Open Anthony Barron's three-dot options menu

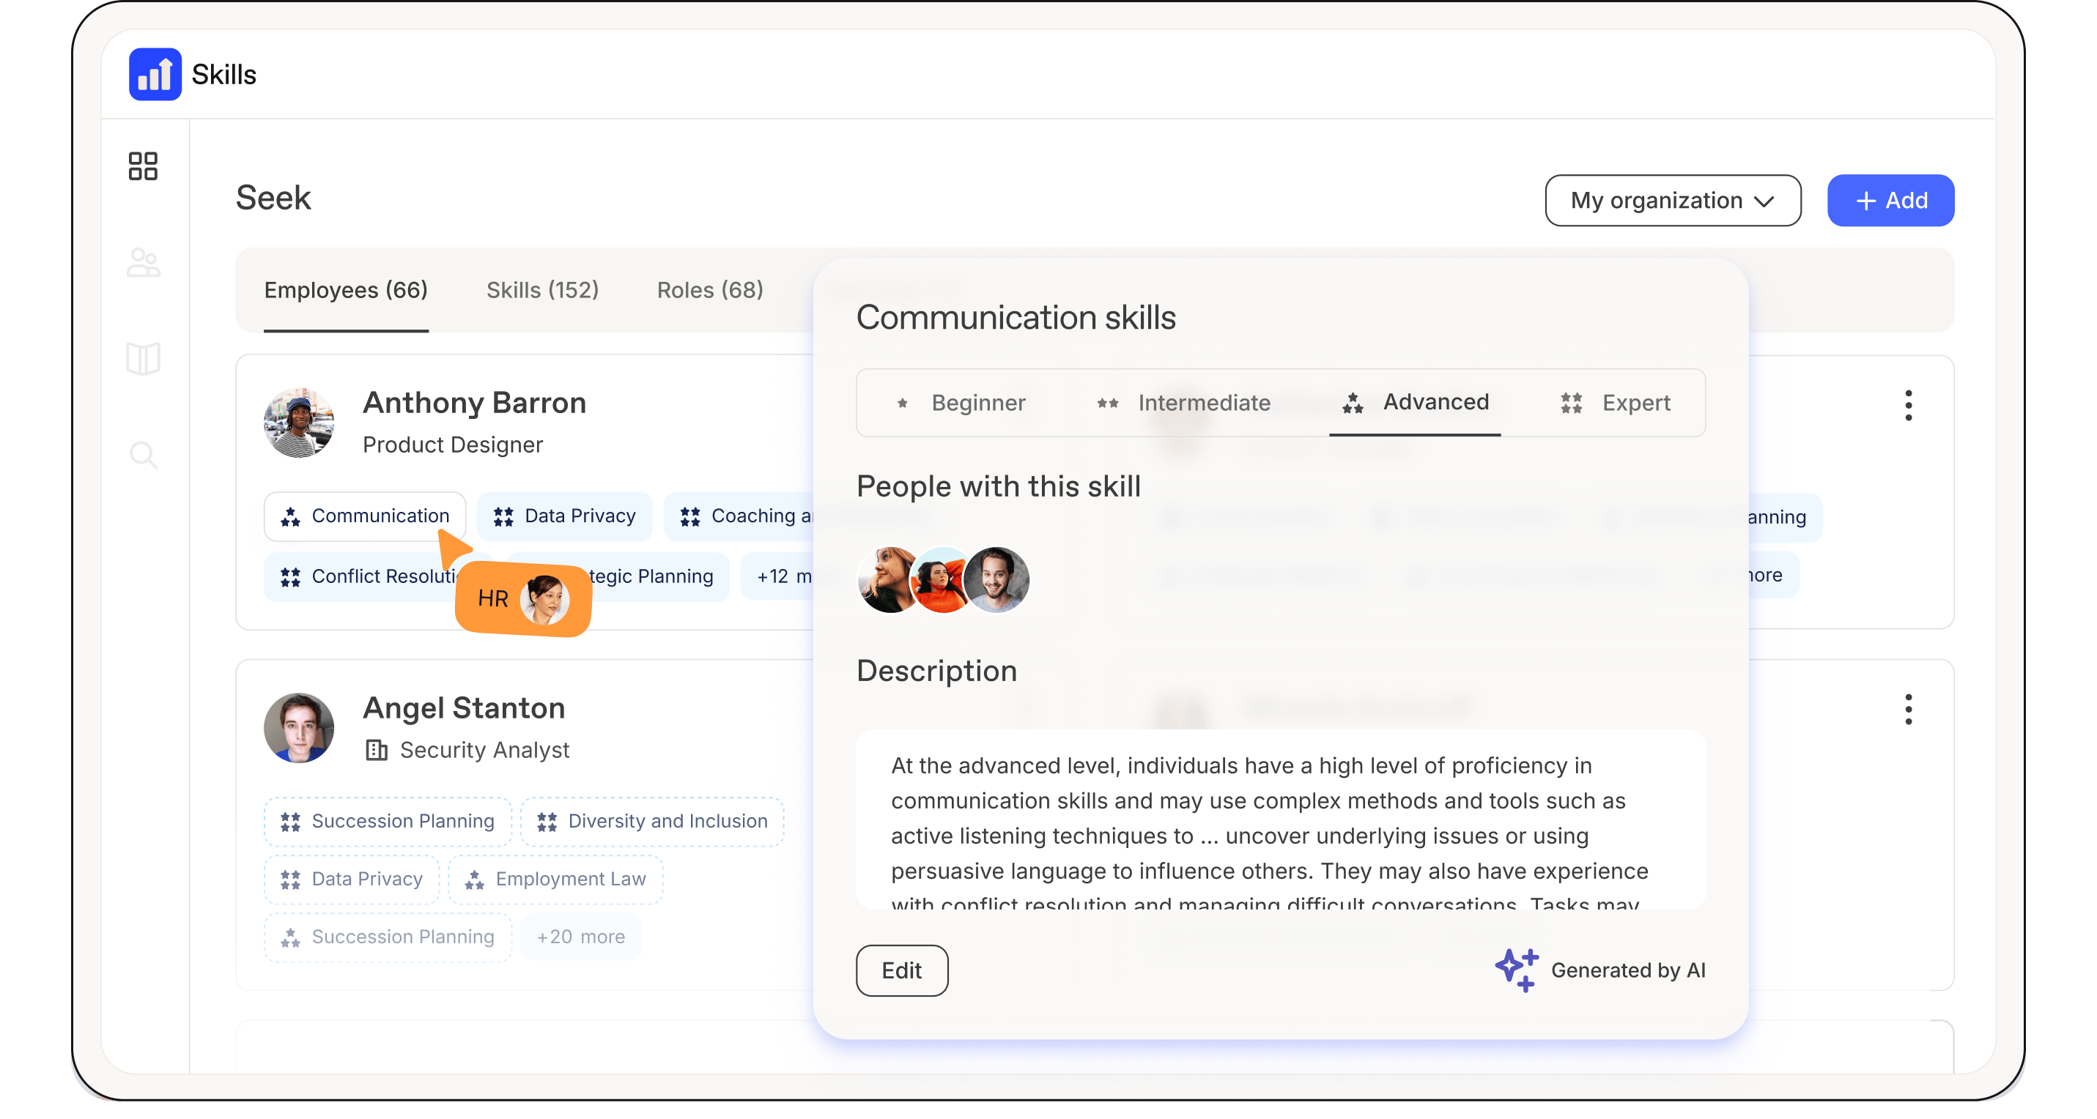click(1908, 405)
